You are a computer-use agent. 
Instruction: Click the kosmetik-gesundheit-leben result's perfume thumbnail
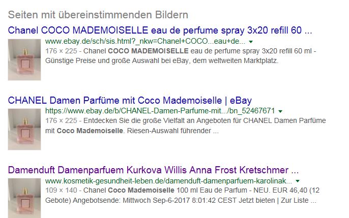pos(24,198)
